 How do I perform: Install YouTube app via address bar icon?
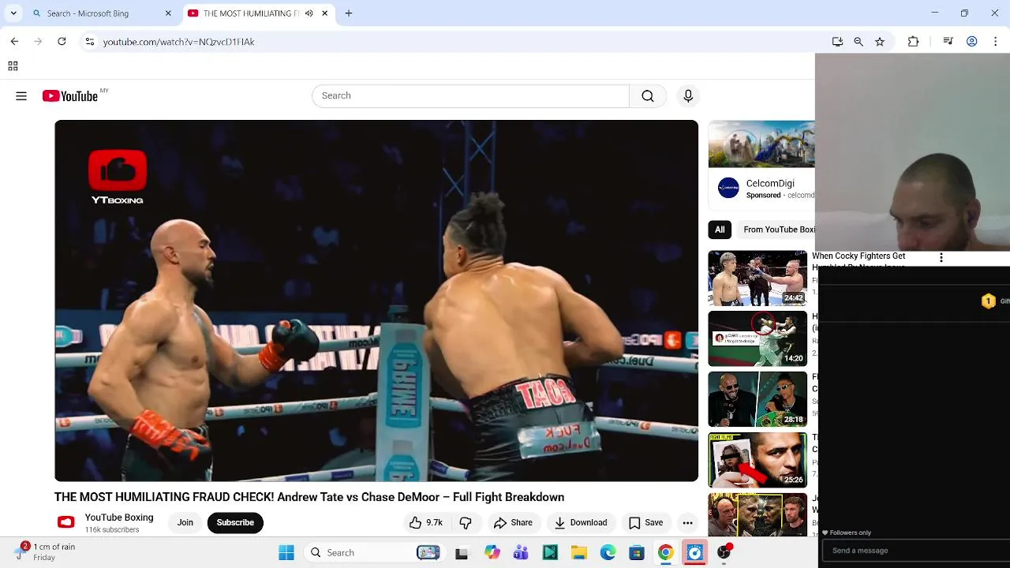tap(837, 42)
